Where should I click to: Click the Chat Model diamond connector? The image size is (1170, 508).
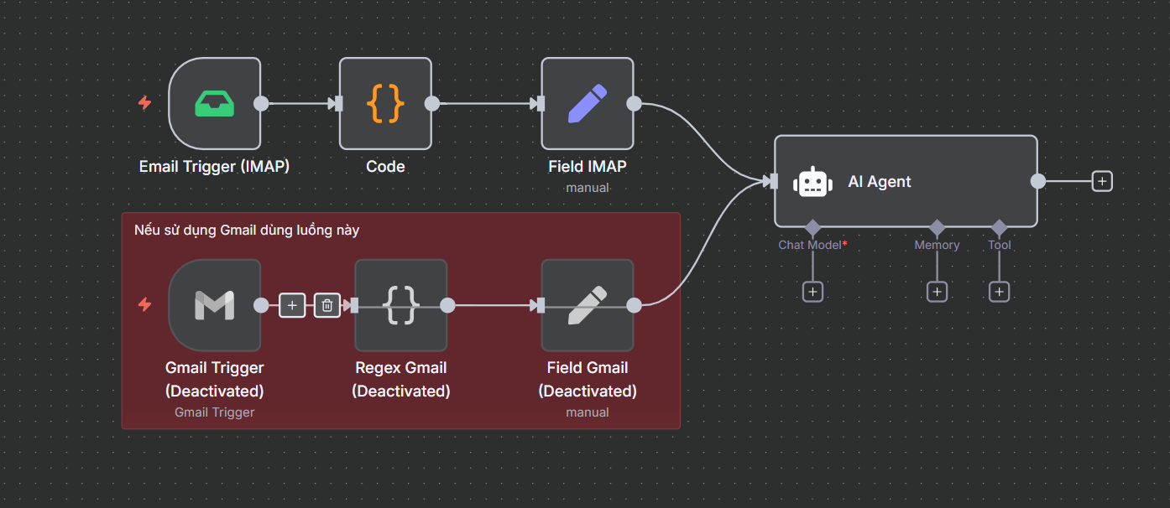click(x=812, y=227)
